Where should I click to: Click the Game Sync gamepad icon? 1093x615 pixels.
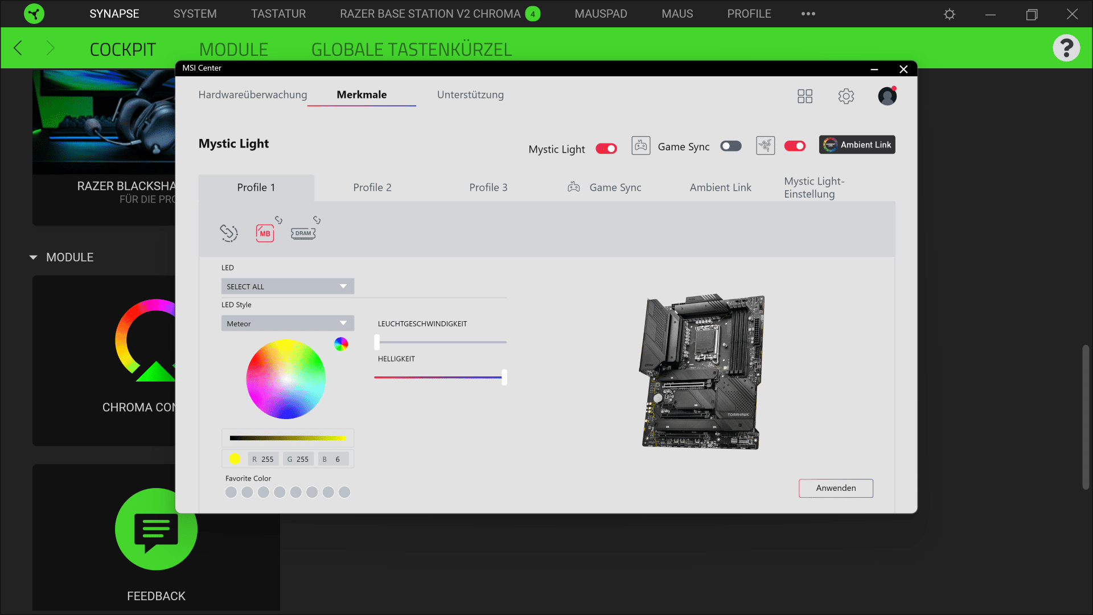pos(641,146)
